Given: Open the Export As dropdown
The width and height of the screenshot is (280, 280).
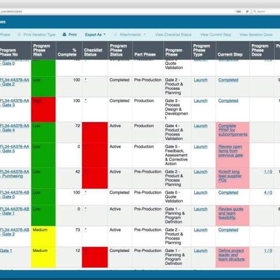Looking at the screenshot, I should click(95, 34).
